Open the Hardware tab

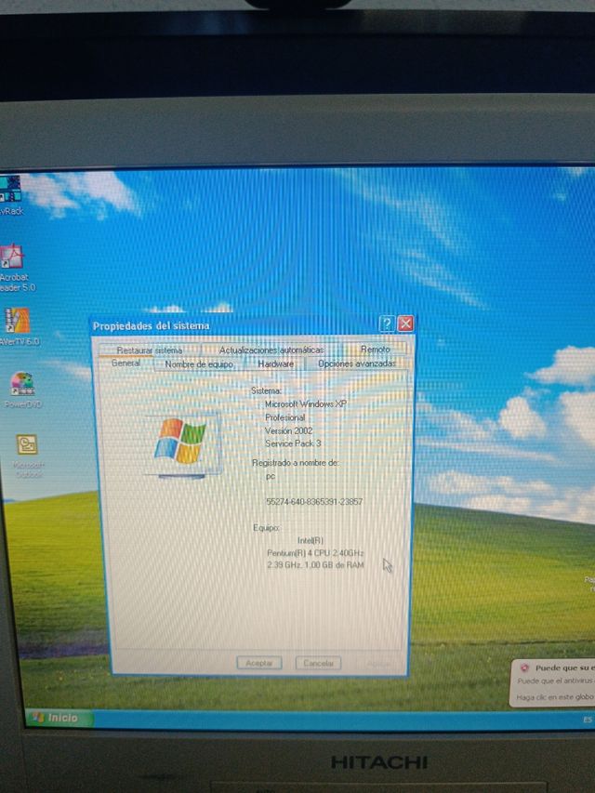point(275,363)
